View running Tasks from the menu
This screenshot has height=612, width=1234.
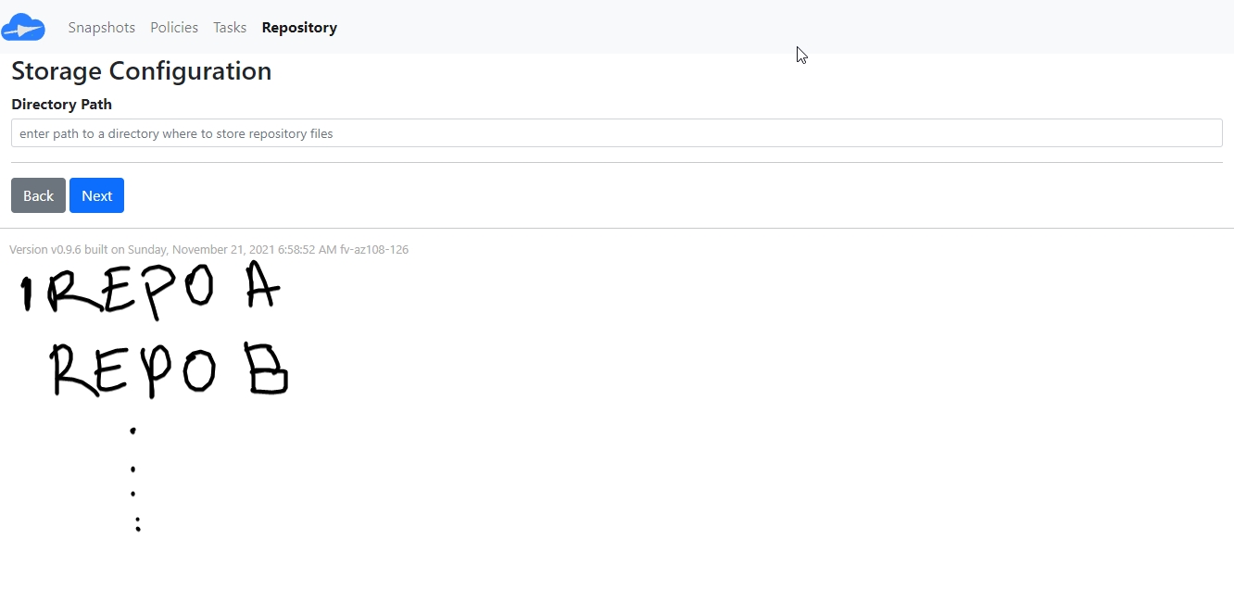tap(230, 27)
